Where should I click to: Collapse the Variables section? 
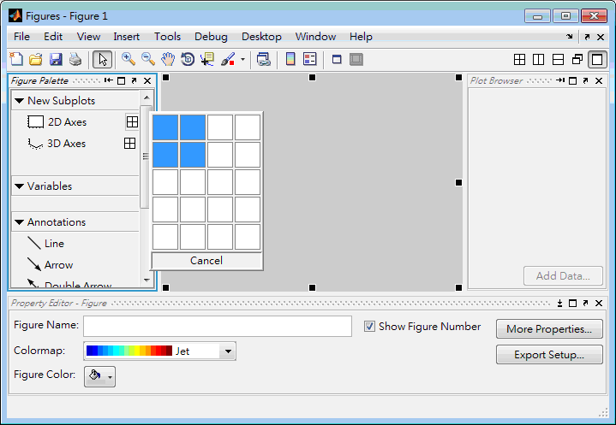[x=19, y=186]
